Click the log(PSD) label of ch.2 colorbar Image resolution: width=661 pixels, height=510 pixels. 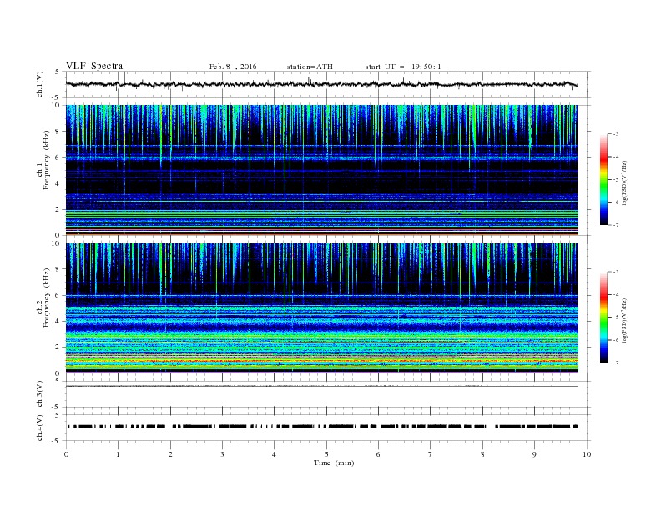625,320
